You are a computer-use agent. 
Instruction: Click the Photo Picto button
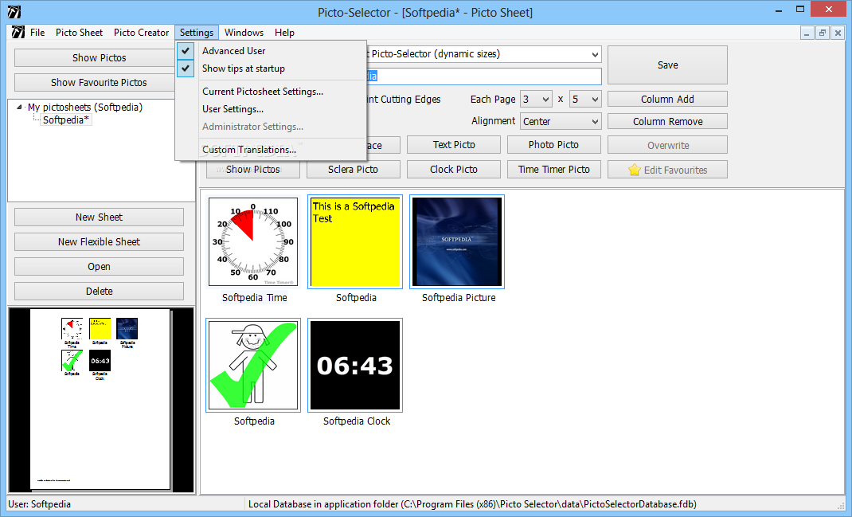pyautogui.click(x=553, y=145)
